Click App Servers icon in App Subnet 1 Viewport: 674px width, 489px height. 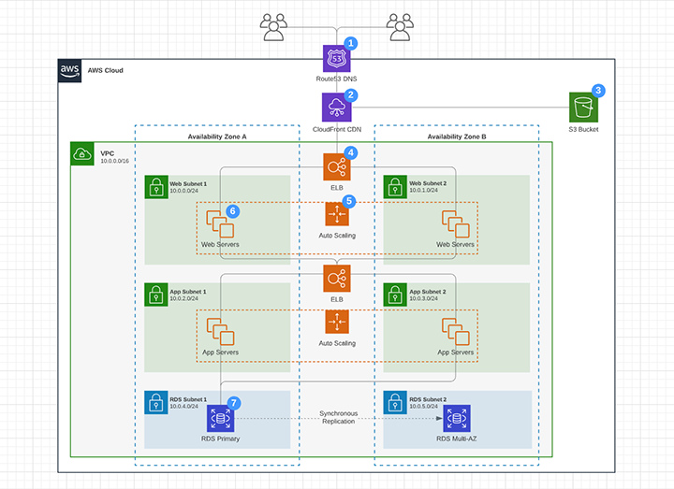(x=220, y=332)
